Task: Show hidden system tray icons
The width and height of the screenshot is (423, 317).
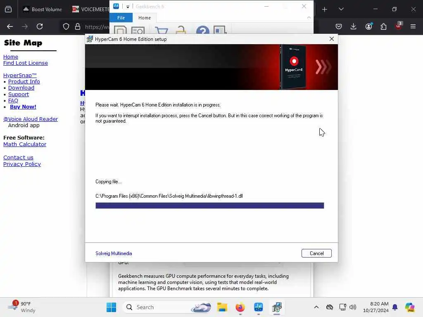Action: 316,307
